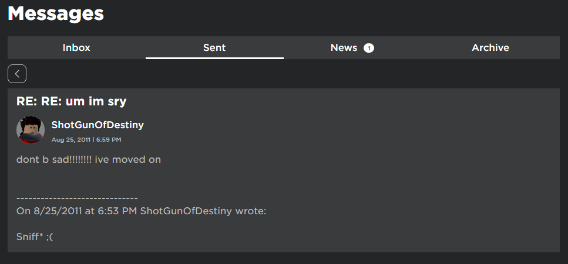
Task: Open the News tab
Action: 344,47
